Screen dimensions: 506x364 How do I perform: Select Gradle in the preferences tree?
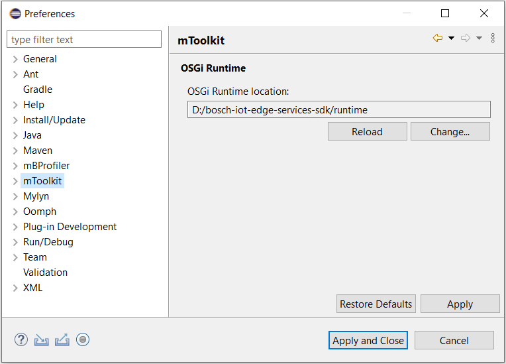38,90
